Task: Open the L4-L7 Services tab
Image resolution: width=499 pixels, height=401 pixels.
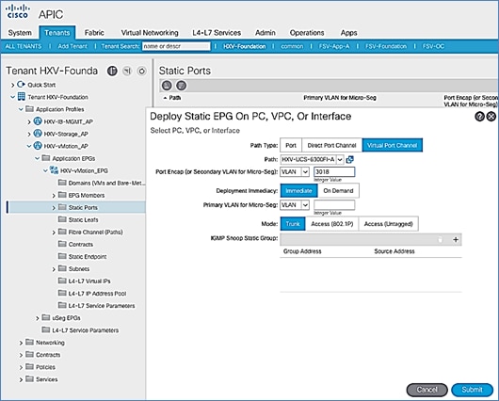Action: point(217,32)
